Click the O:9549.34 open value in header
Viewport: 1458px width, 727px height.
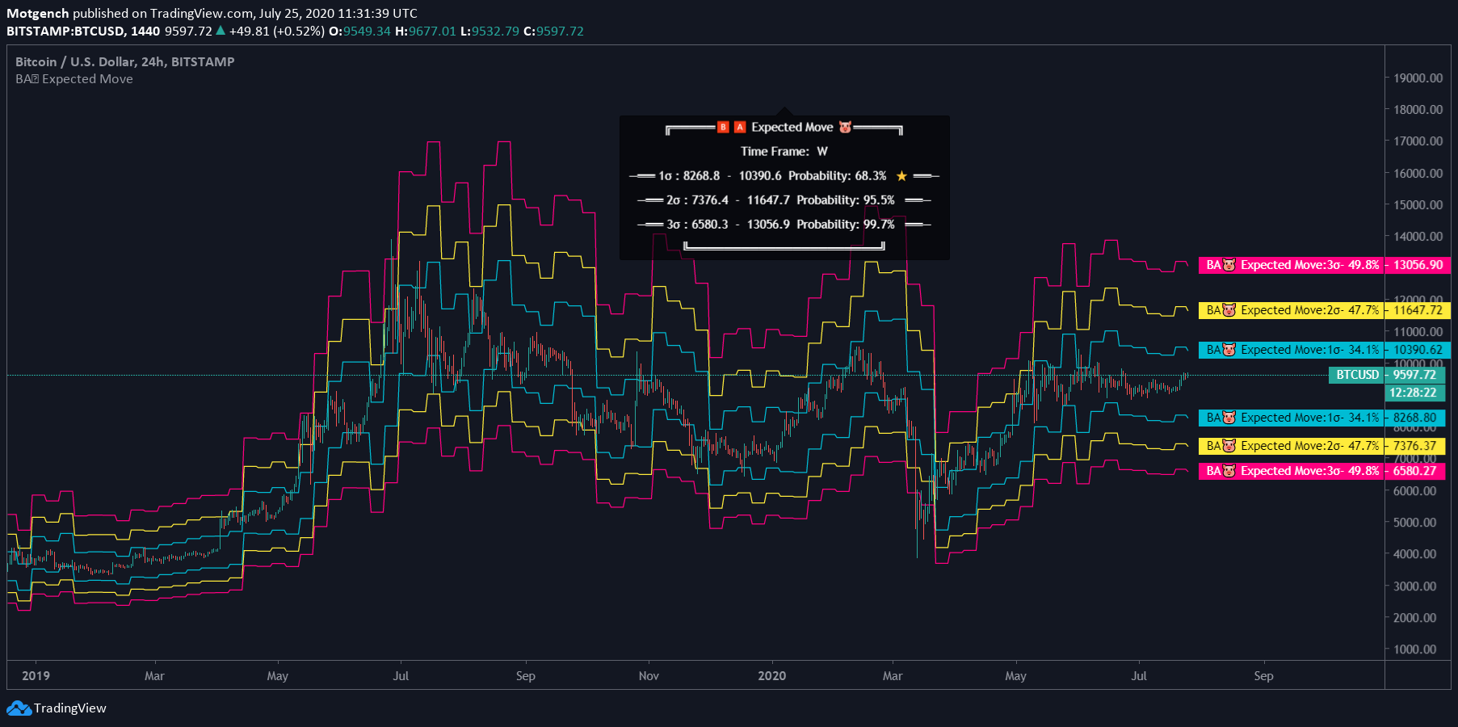click(359, 31)
